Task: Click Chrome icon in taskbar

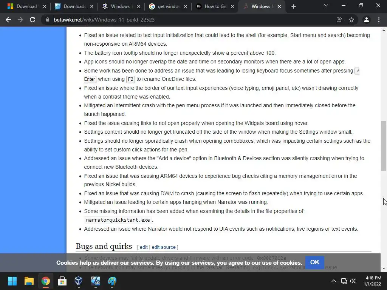Action: [x=45, y=281]
